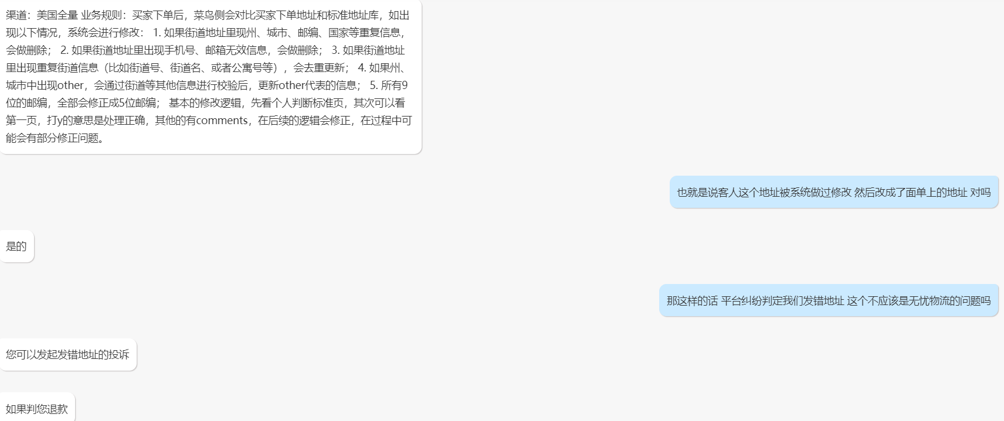Click the words 发错地址 in the complaint message
The image size is (1004, 421).
click(78, 355)
